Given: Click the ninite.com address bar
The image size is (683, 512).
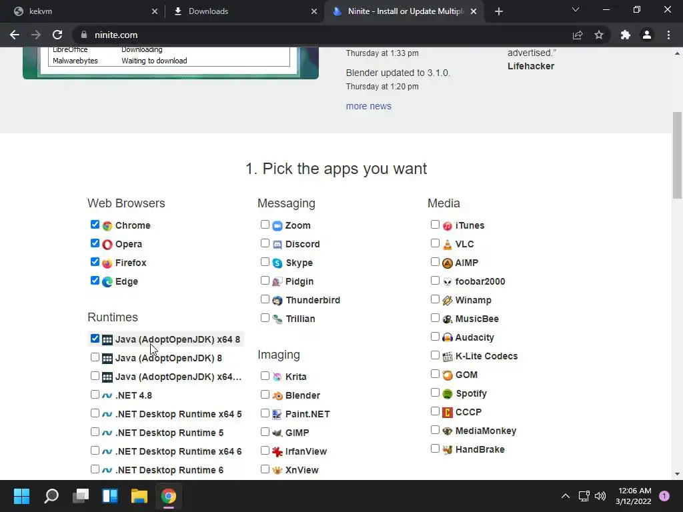Looking at the screenshot, I should (x=322, y=35).
